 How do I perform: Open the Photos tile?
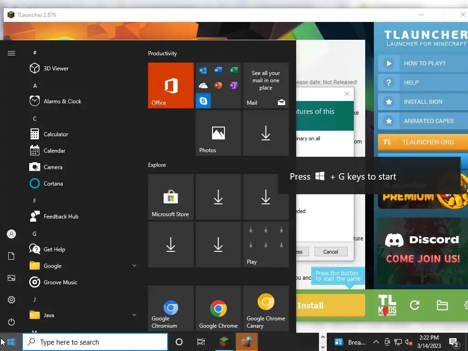(218, 133)
